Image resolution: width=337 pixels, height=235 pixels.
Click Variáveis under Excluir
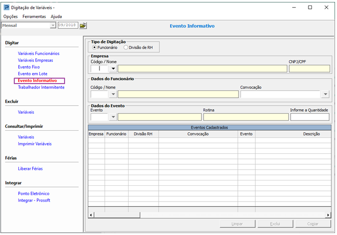[26, 112]
